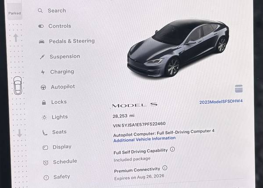263x188 pixels.
Task: Open the Safety settings section
Action: 57,177
